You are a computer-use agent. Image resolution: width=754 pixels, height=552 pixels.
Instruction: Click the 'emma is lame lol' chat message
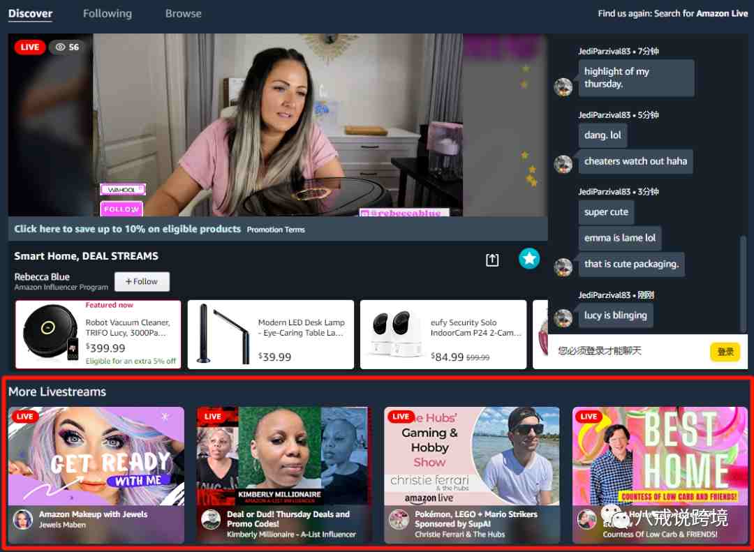(x=620, y=238)
